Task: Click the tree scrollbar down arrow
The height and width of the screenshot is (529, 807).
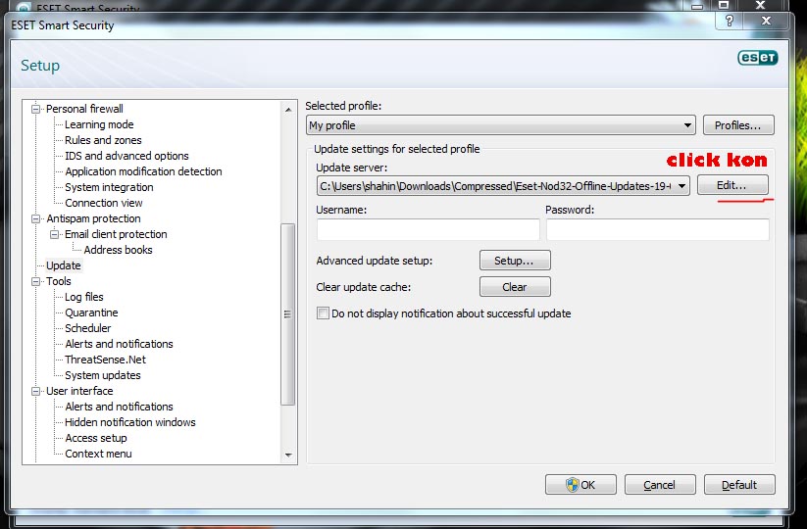Action: pyautogui.click(x=288, y=455)
